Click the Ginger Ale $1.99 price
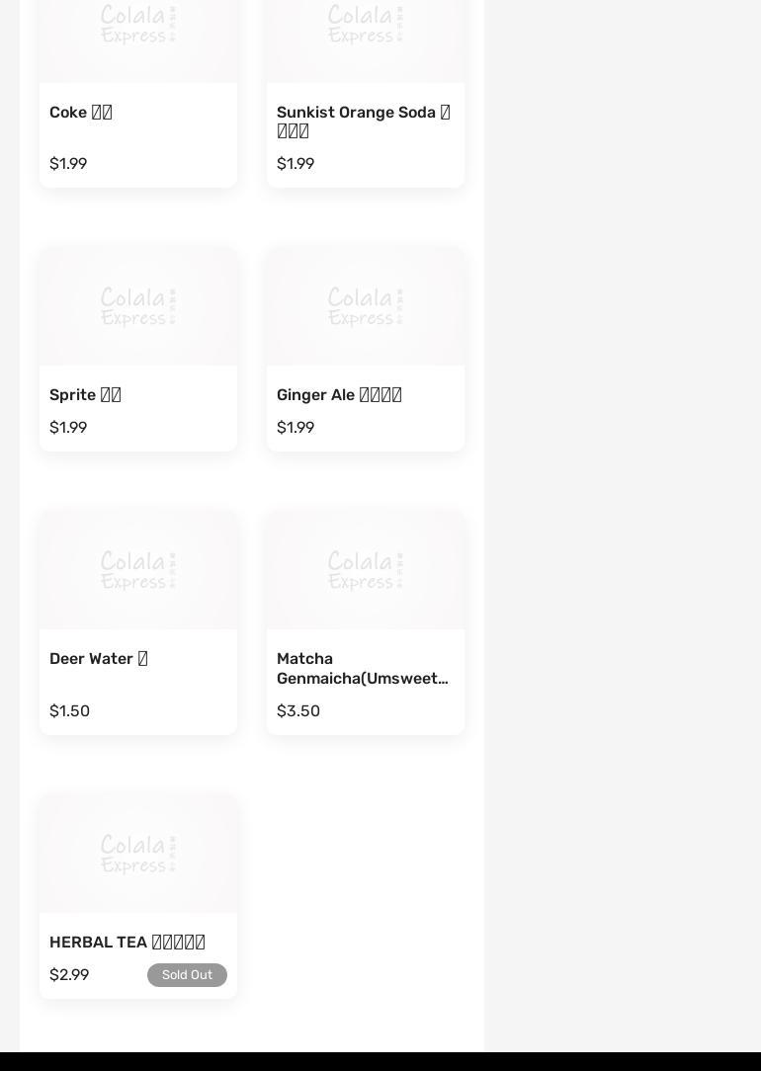Screen dimensions: 761x1071 point(296,428)
